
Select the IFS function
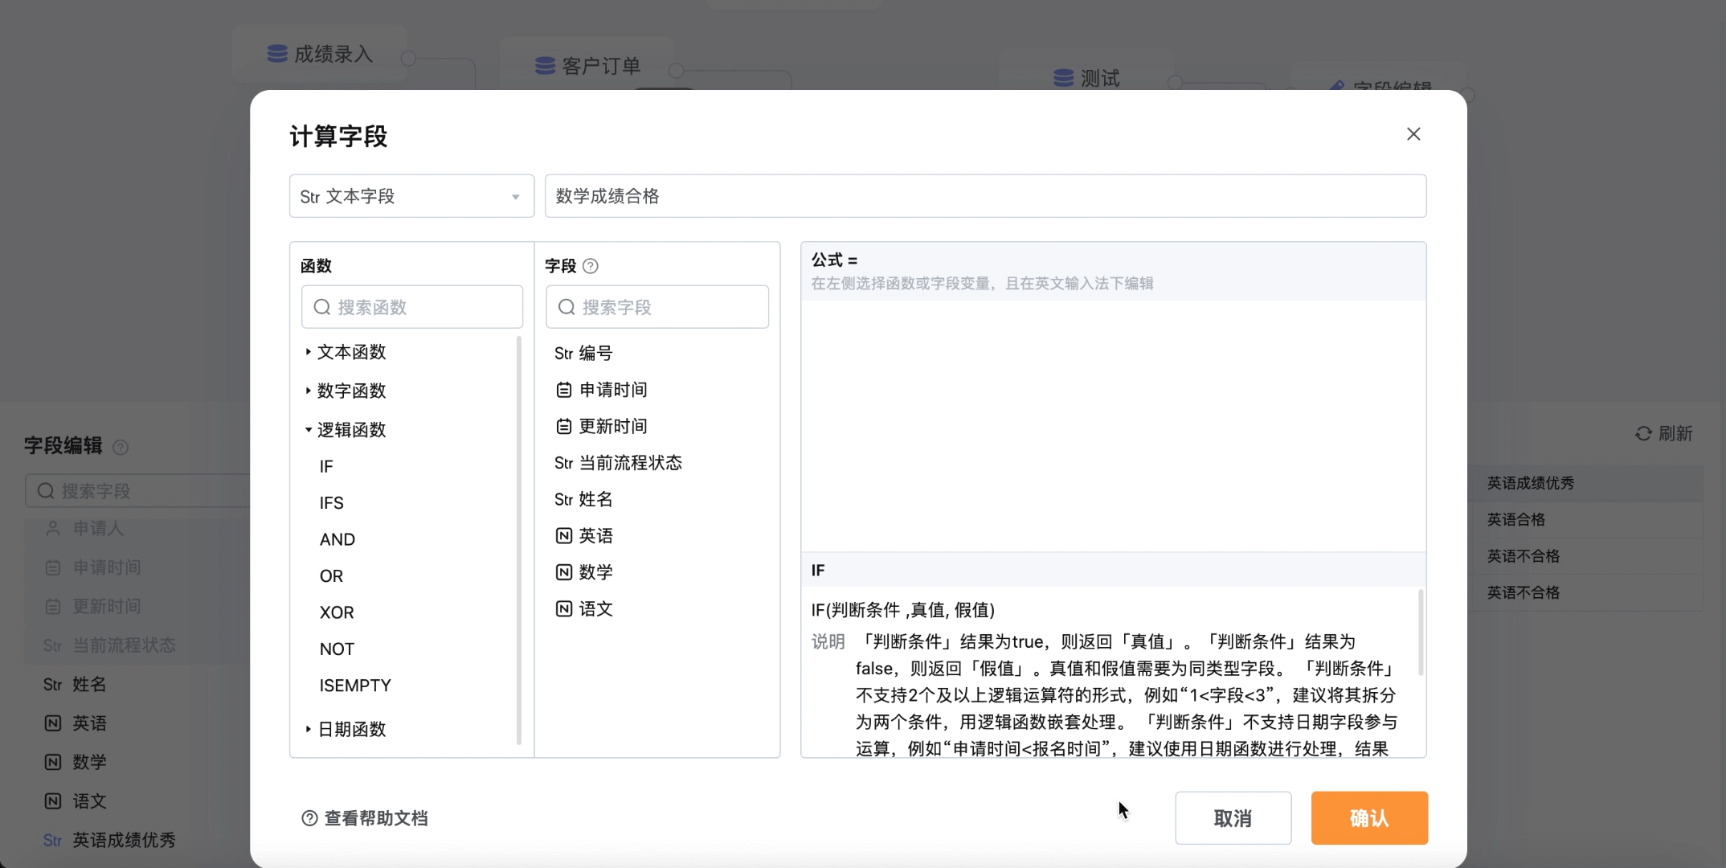pos(331,503)
